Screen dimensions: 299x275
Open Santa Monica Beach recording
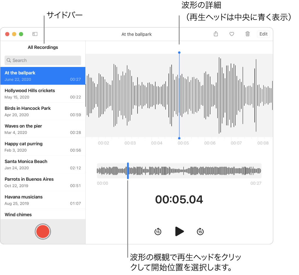tap(43, 164)
